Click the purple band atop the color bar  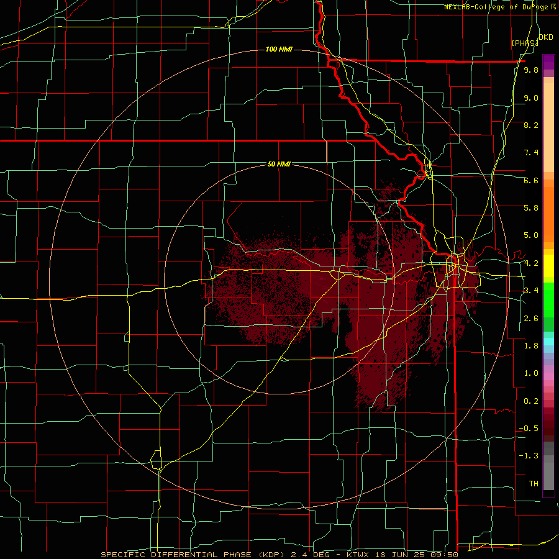coord(548,62)
